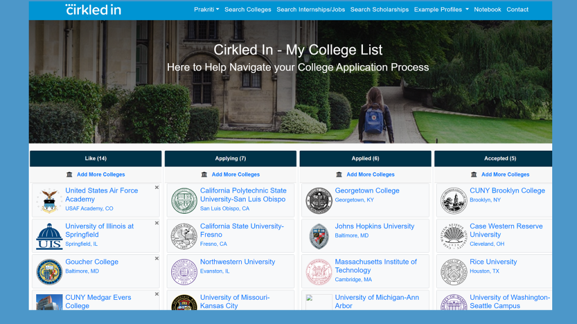The image size is (577, 324).
Task: Click the institution icon in Like column
Action: (x=69, y=174)
